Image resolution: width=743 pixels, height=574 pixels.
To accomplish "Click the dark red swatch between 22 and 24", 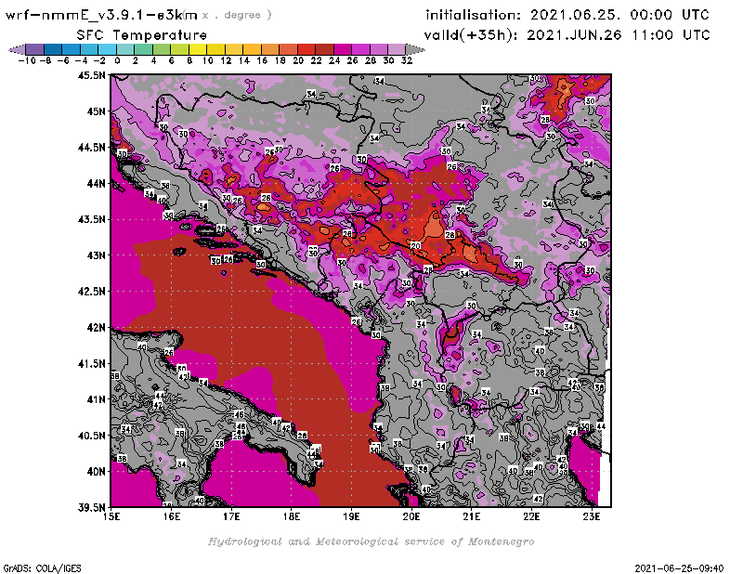I will tap(324, 49).
